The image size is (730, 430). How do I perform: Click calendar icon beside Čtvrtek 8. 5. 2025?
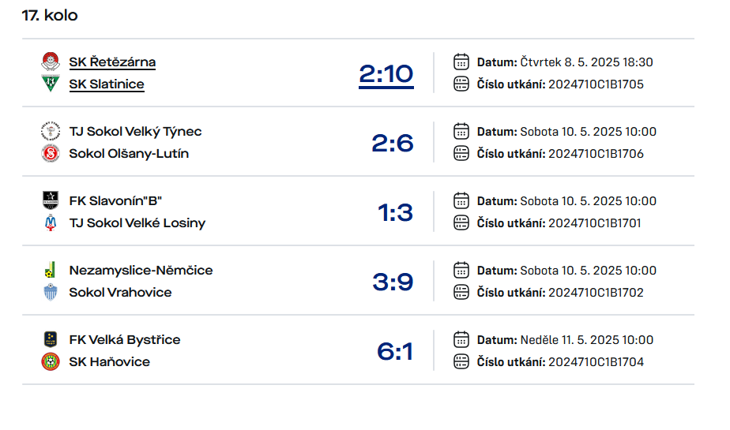[x=461, y=62]
